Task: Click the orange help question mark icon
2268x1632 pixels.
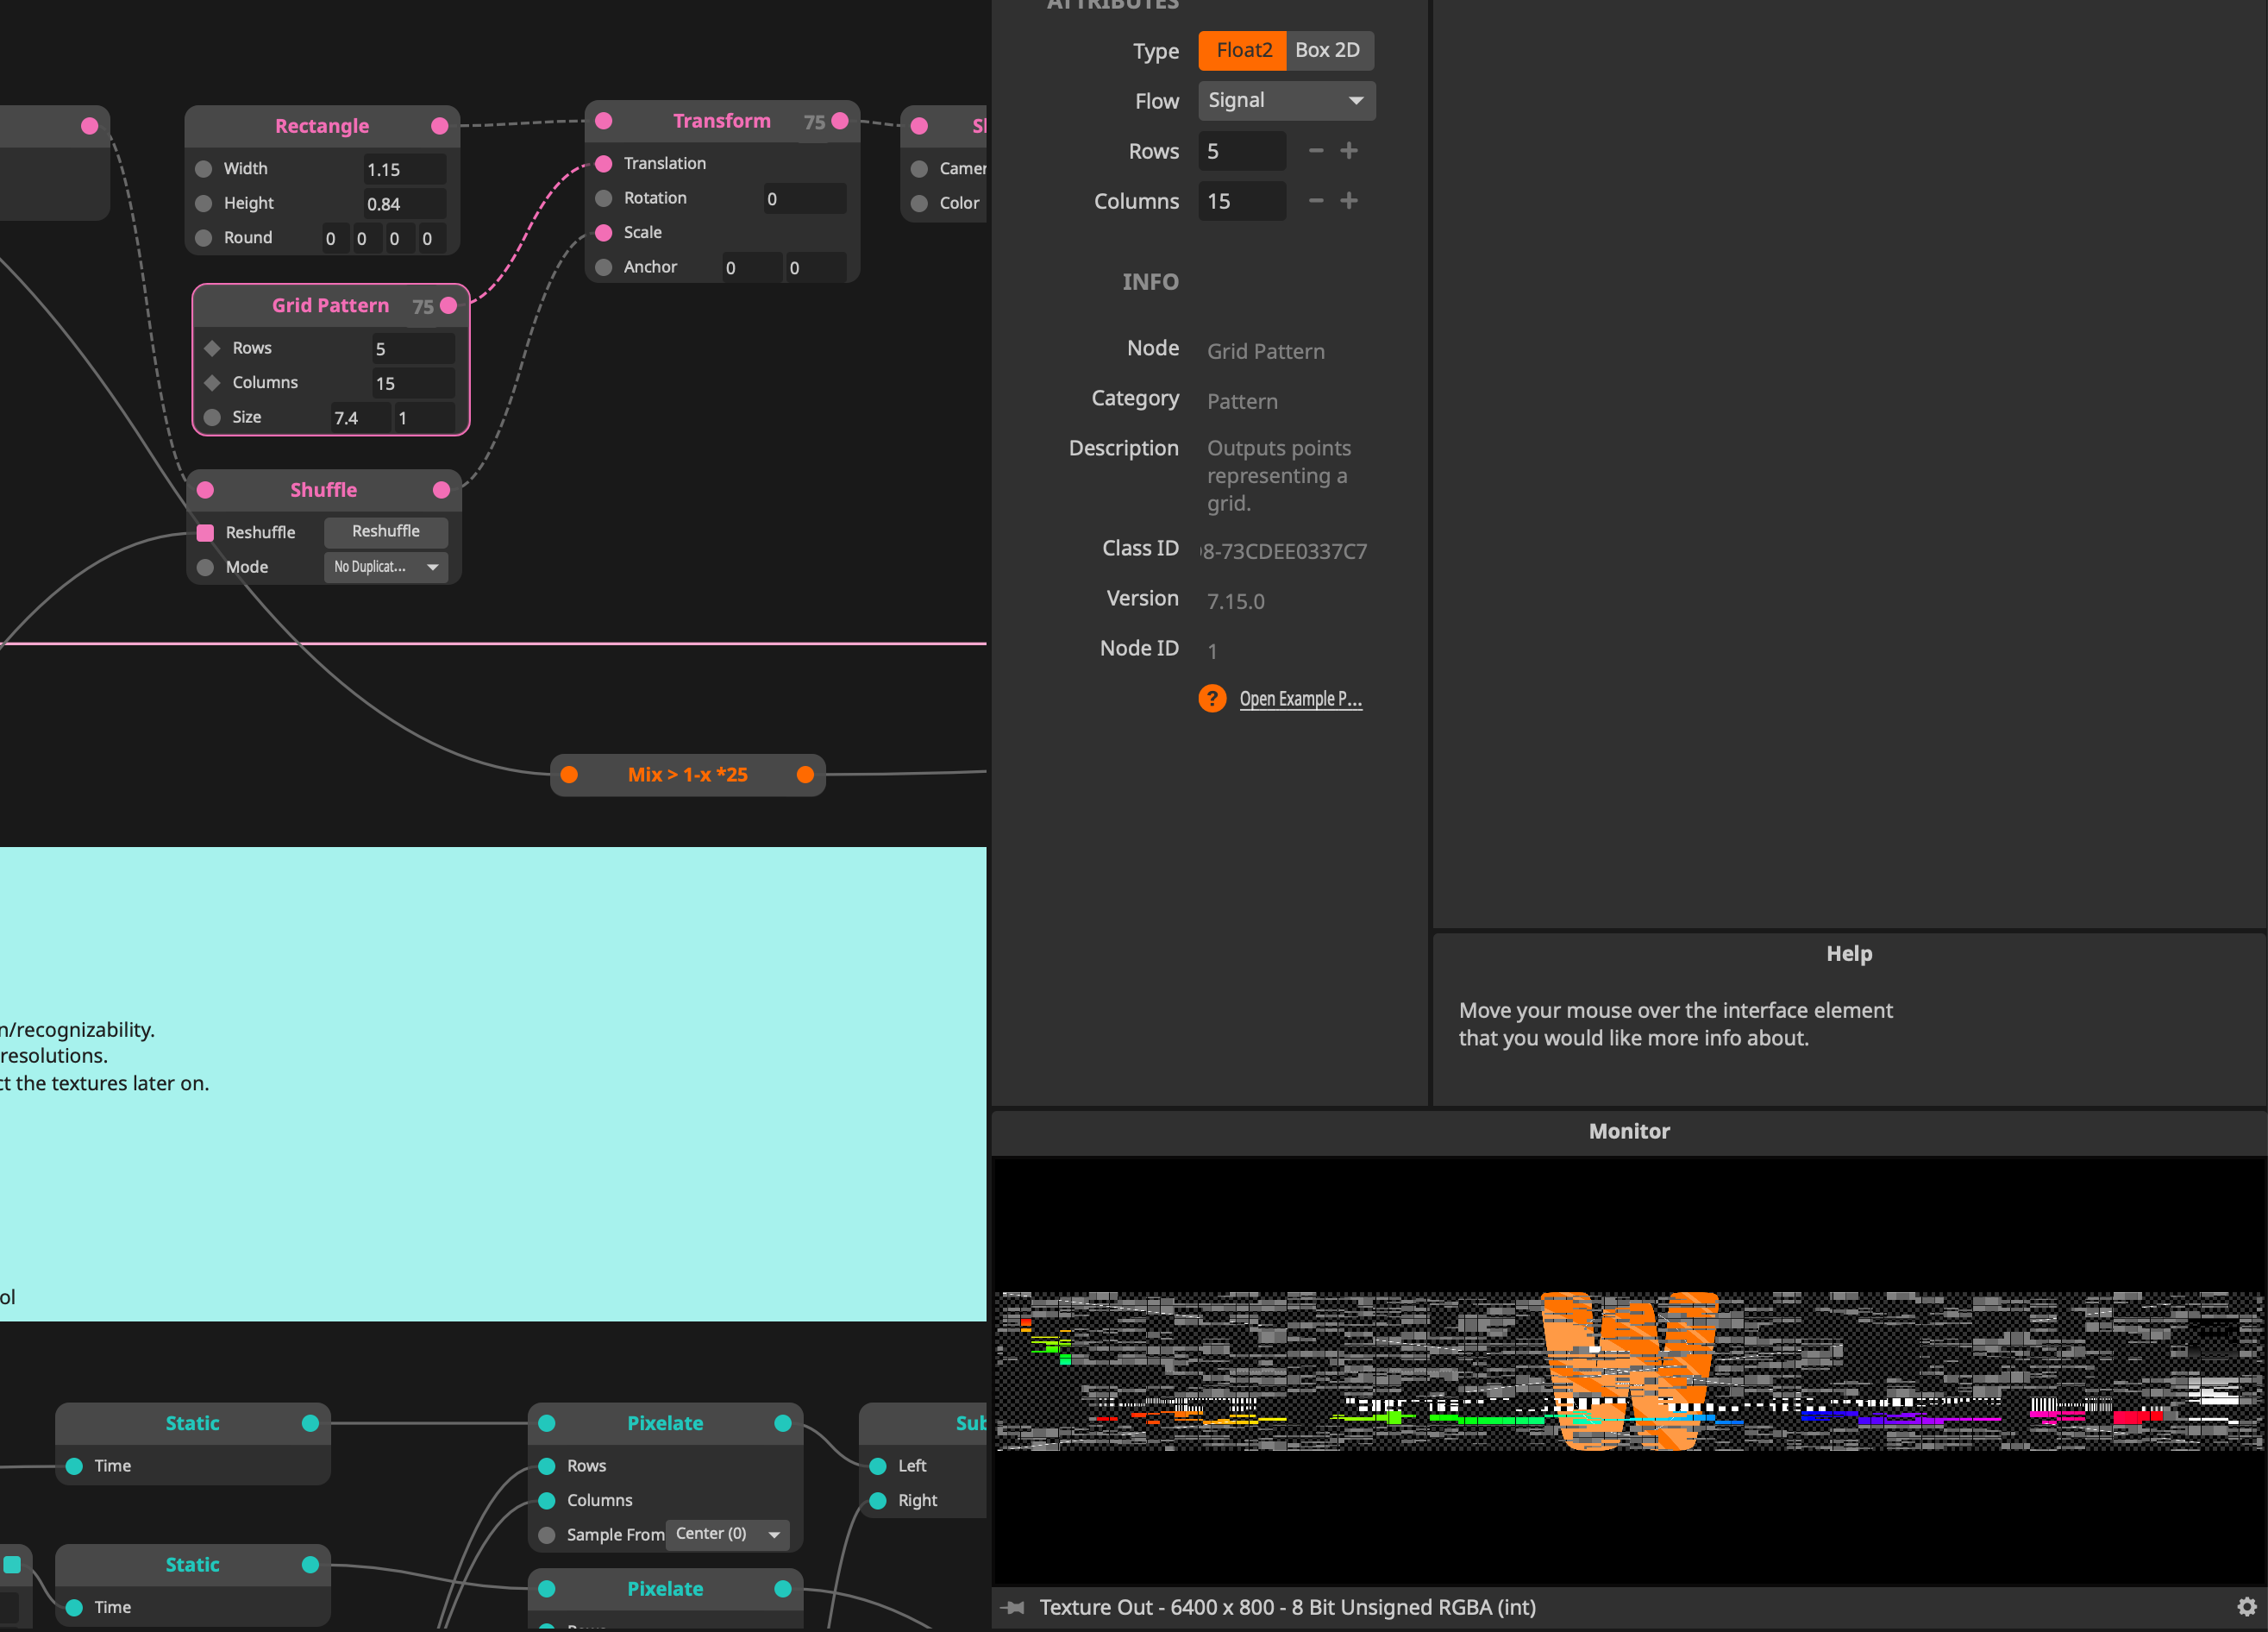Action: (x=1212, y=698)
